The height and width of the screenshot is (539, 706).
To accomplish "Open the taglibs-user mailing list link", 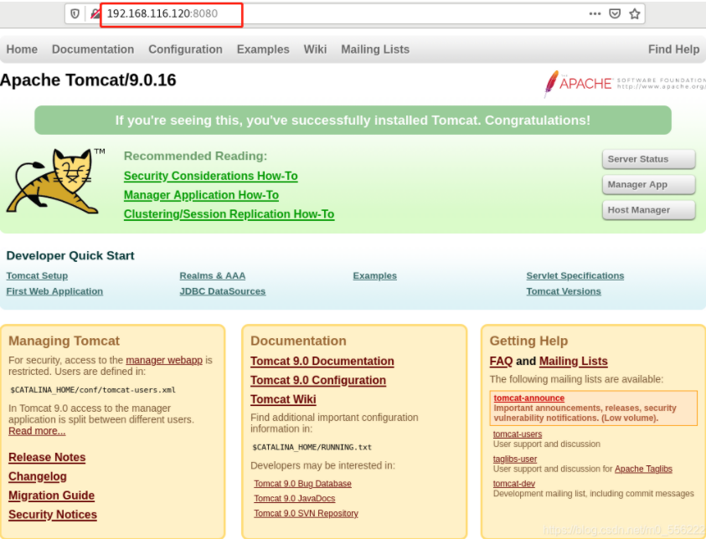I will 515,459.
